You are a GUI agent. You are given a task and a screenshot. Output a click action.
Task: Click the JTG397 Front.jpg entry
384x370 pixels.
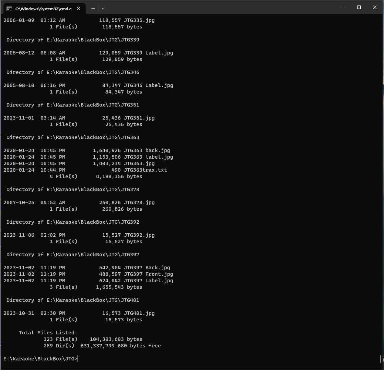click(148, 274)
